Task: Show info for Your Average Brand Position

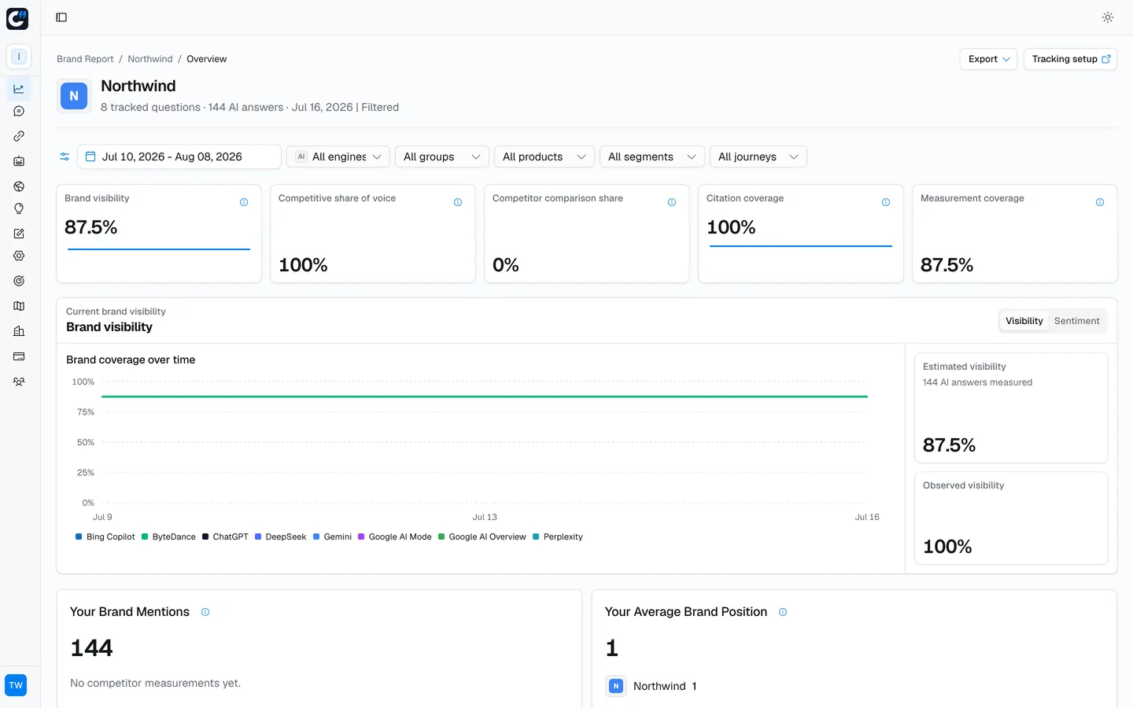Action: click(783, 612)
